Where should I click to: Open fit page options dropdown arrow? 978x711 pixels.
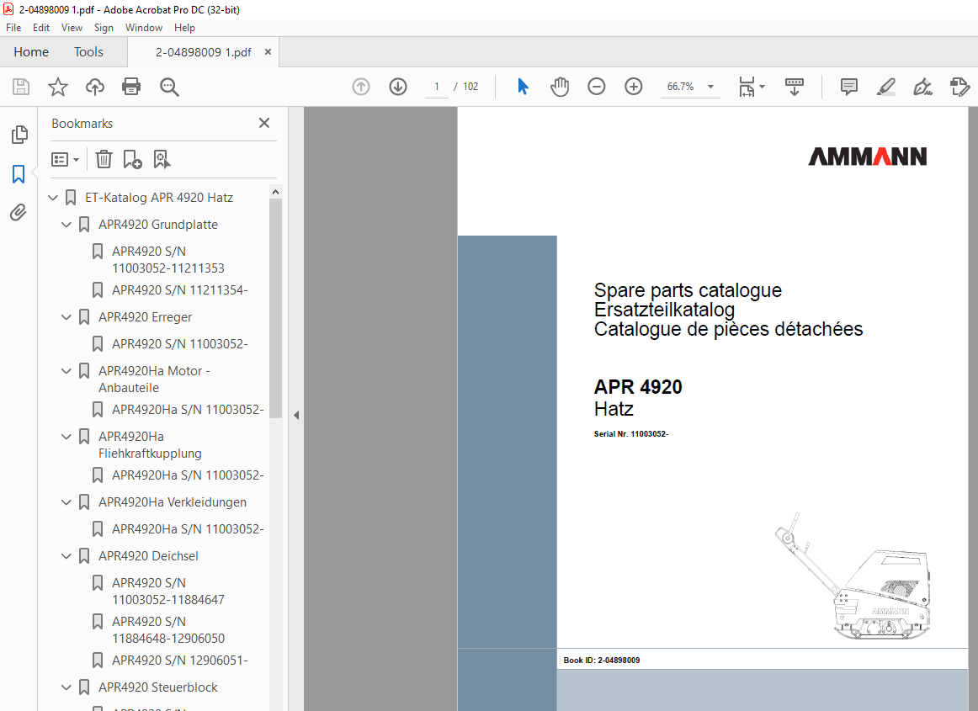click(763, 87)
